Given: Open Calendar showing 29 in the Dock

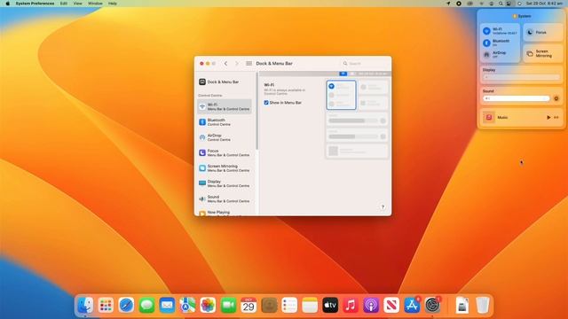Looking at the screenshot, I should pyautogui.click(x=248, y=305).
